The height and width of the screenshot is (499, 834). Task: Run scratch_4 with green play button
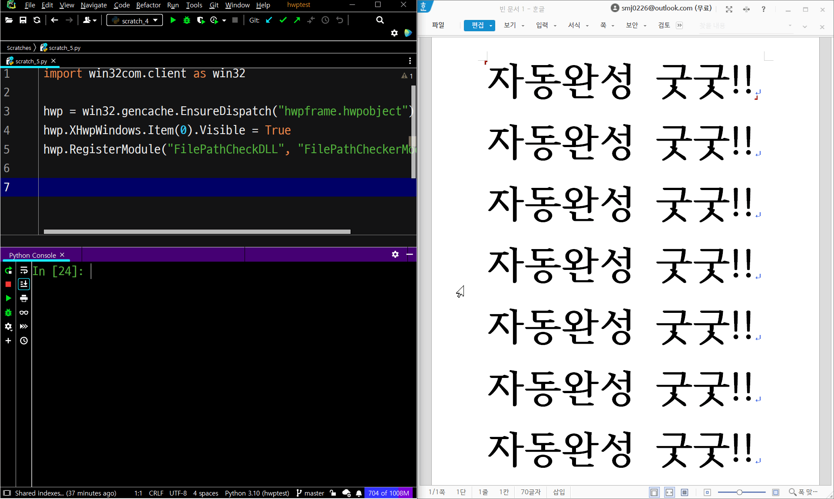pos(173,20)
